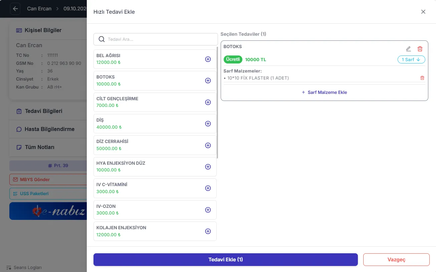The width and height of the screenshot is (436, 272).
Task: Select DİŞ 40000.00 price text
Action: pos(109,127)
